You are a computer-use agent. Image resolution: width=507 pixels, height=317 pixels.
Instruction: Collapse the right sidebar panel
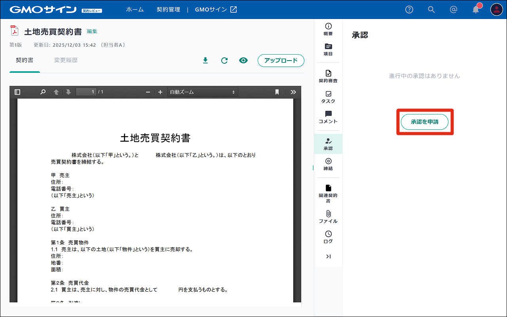(x=328, y=256)
